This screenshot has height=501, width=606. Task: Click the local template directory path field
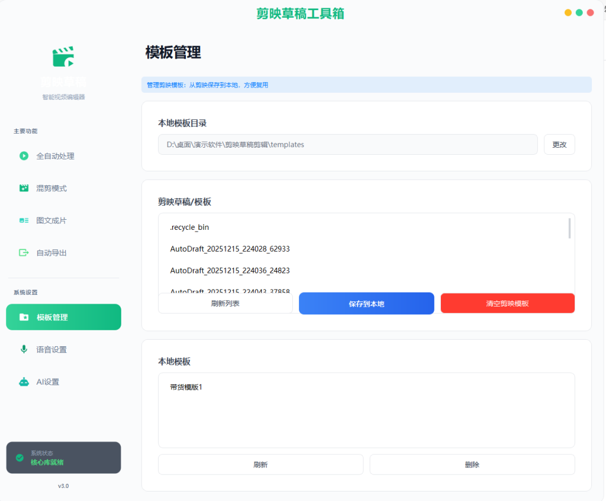coord(347,144)
